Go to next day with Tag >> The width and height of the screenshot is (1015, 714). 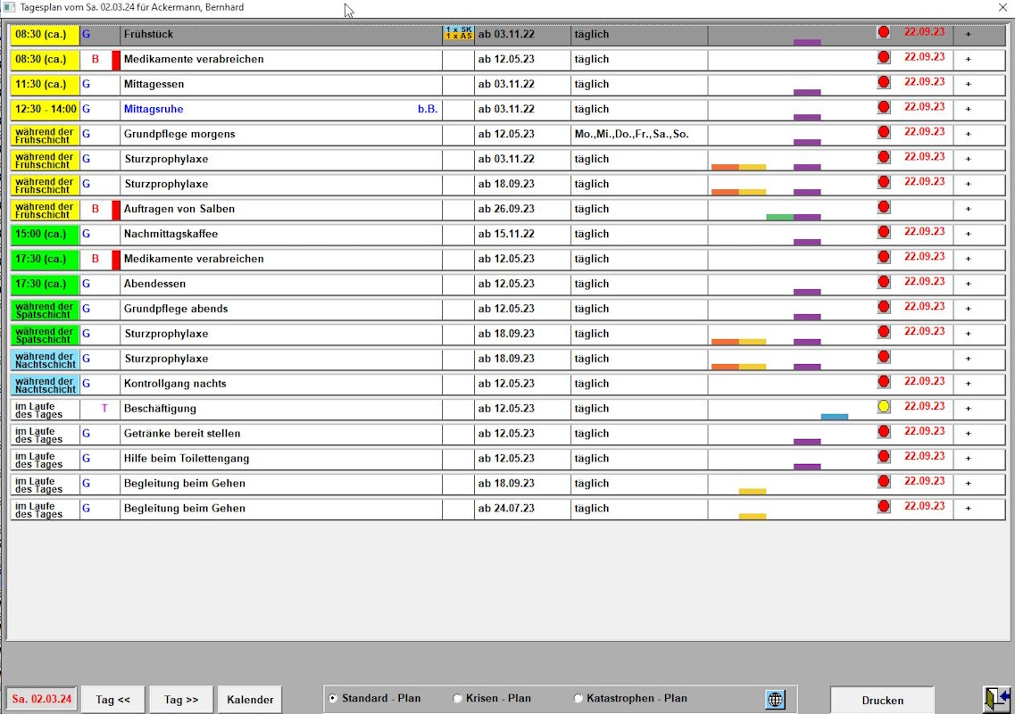click(181, 700)
